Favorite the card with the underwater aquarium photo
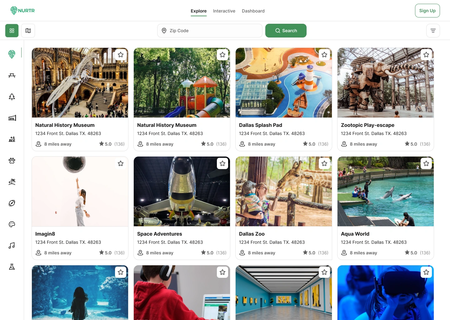450x320 pixels. point(121,272)
